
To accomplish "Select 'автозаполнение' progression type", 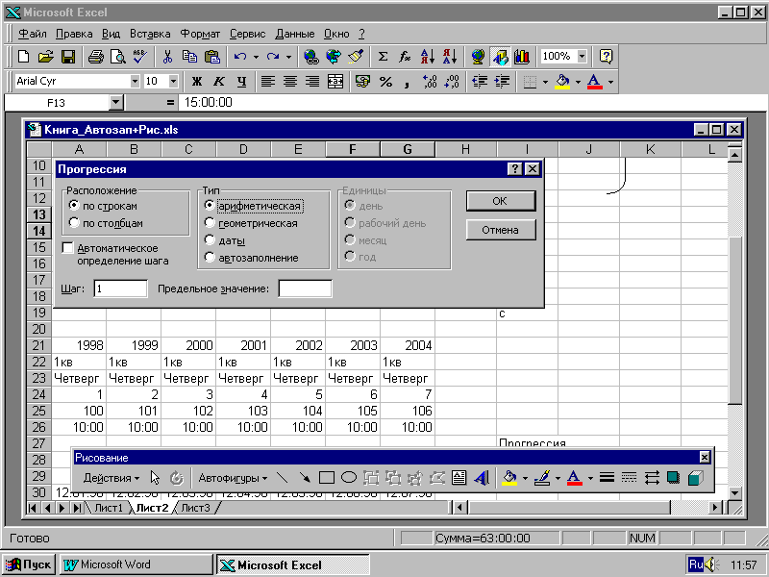I will tap(210, 257).
